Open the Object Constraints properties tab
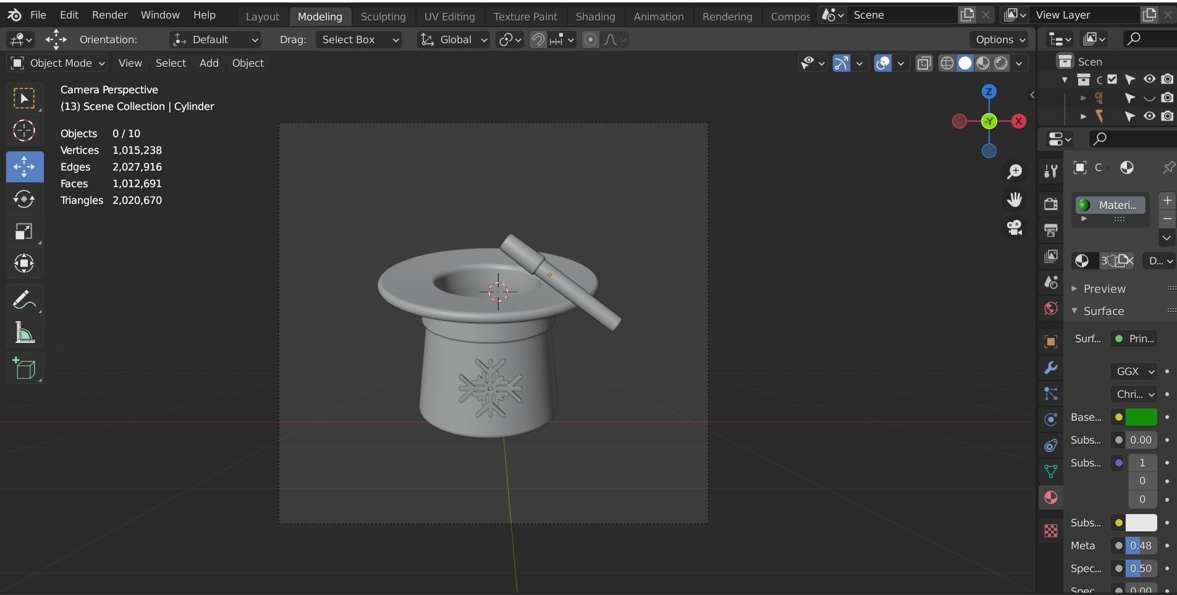Image resolution: width=1177 pixels, height=595 pixels. pos(1051,445)
